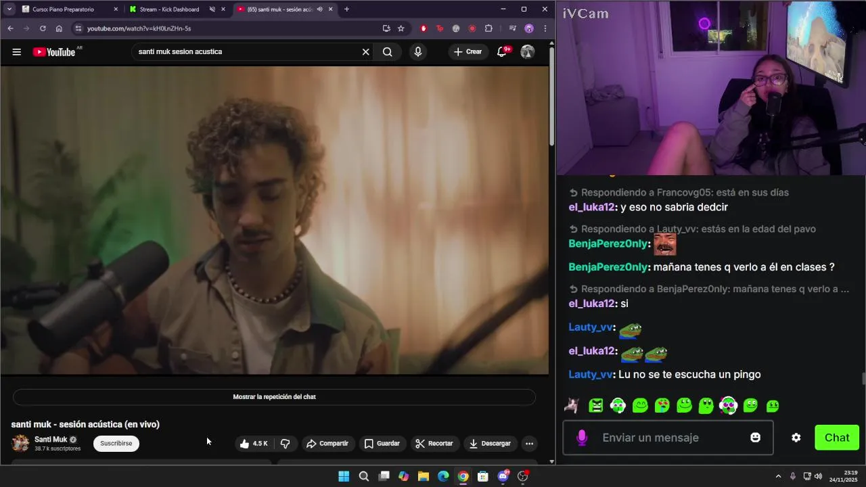Screen dimensions: 866x487
Task: Open a new Chrome tab
Action: (346, 9)
